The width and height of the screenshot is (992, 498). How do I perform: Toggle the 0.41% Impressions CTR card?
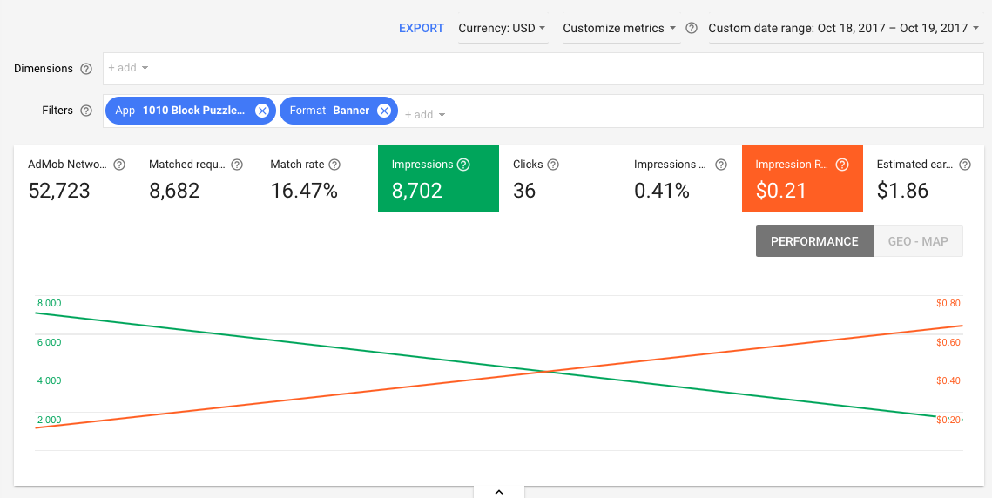pyautogui.click(x=681, y=178)
